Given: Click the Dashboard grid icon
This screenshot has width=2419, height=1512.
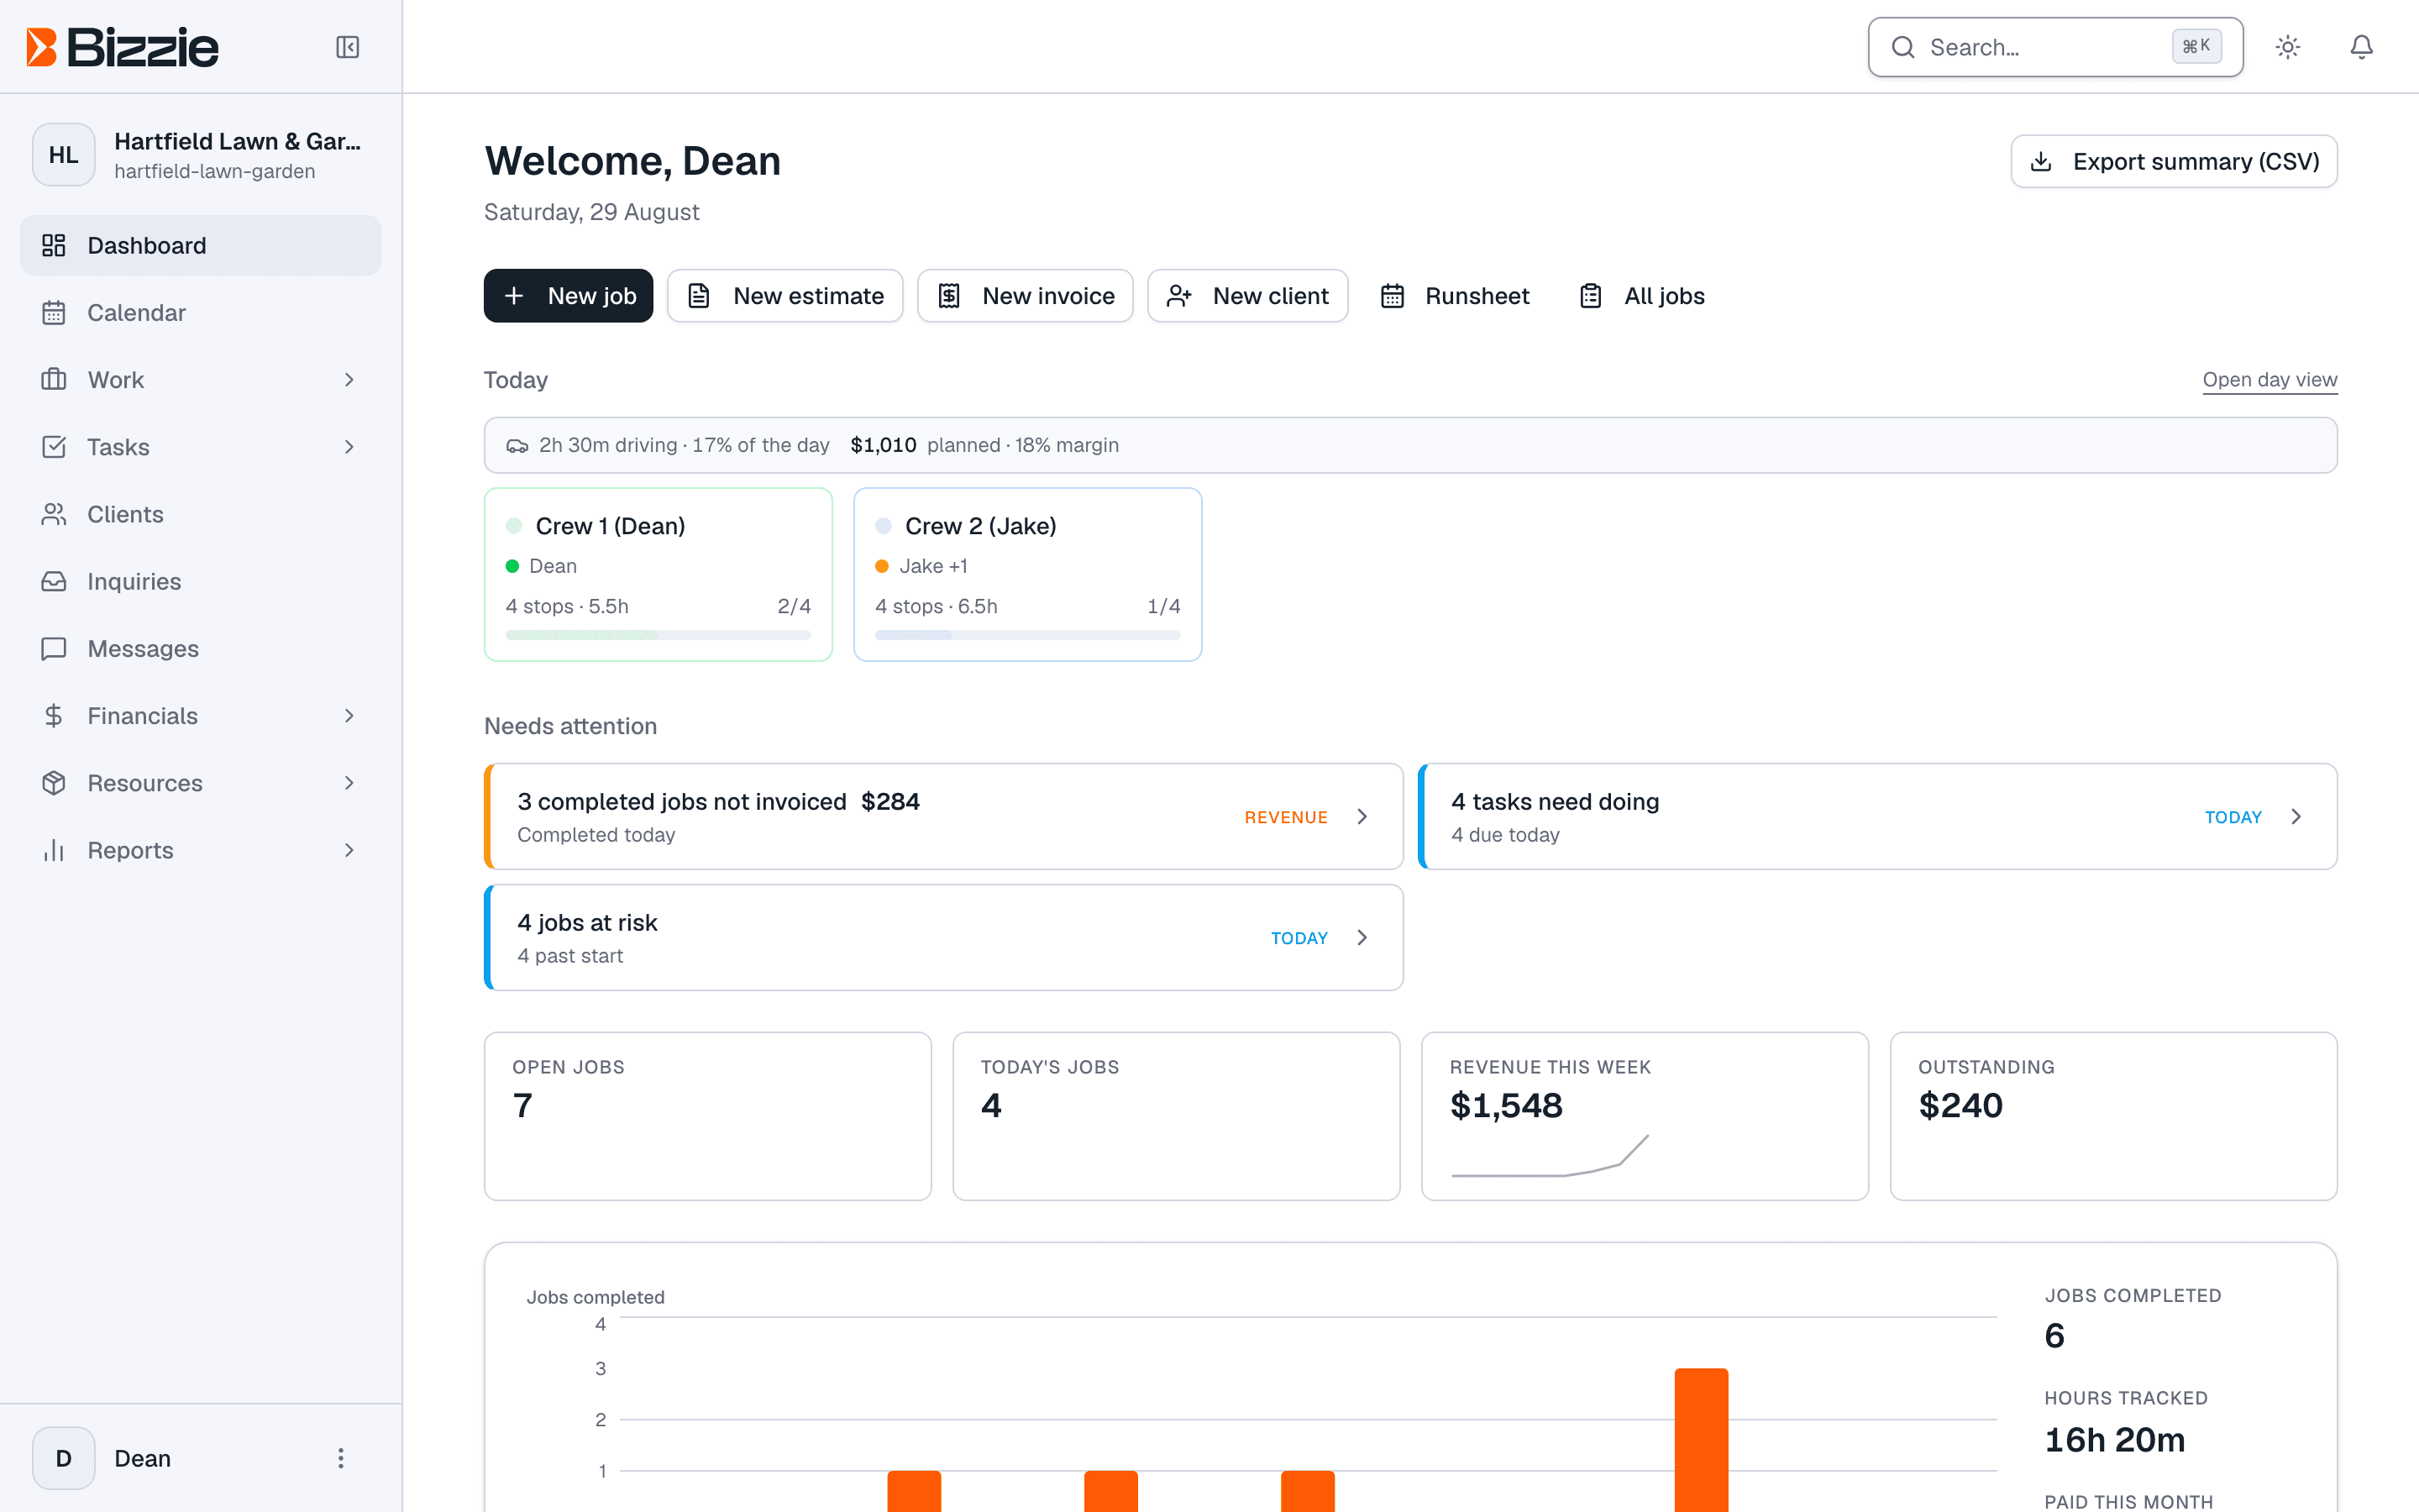Looking at the screenshot, I should click(54, 245).
